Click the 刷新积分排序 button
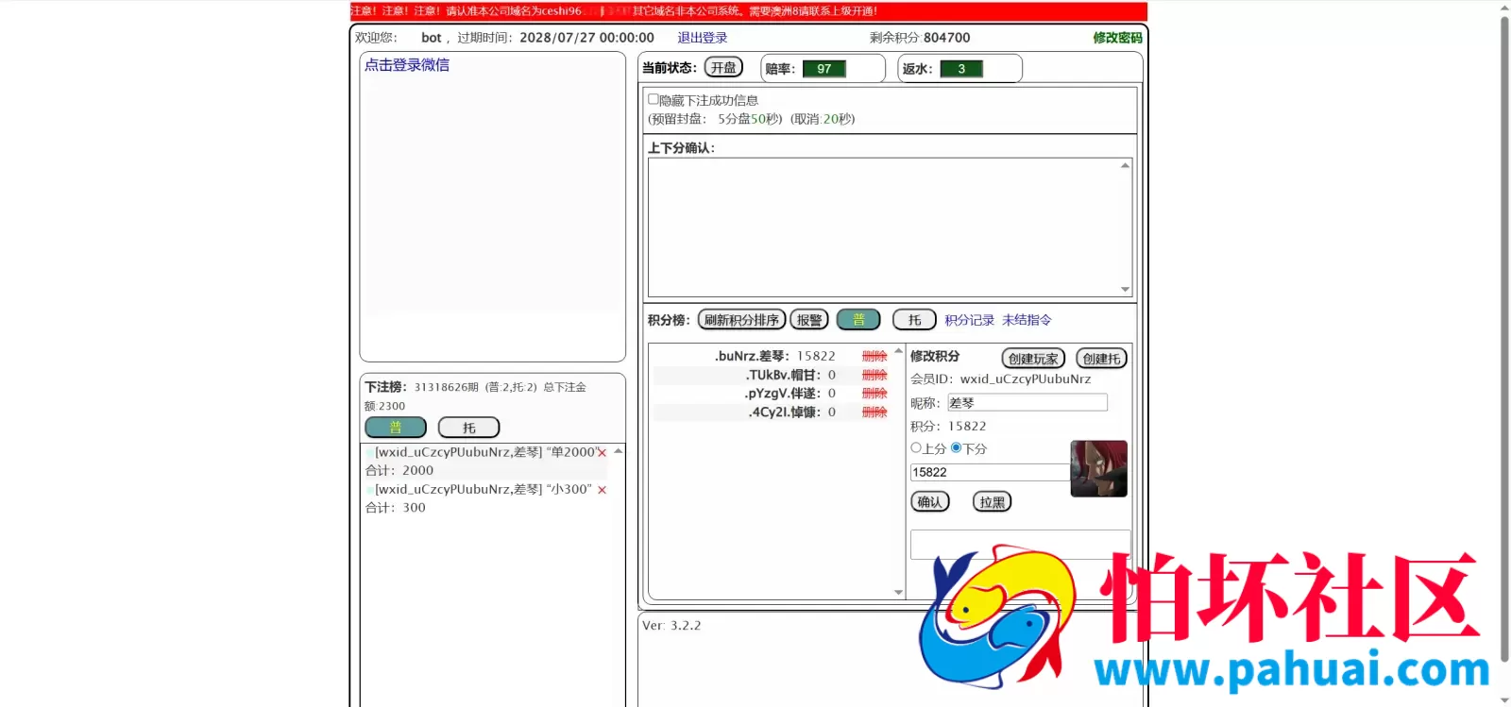Viewport: 1511px width, 707px height. tap(741, 320)
